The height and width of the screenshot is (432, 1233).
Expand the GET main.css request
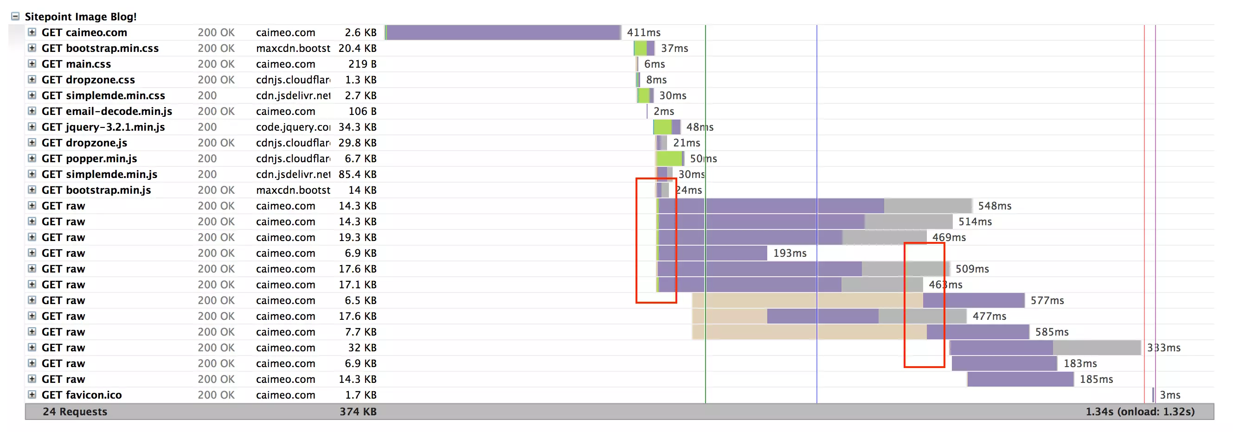tap(32, 64)
